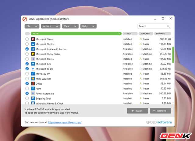Sort by the STORAGE column
Image resolution: width=195 pixels, height=141 pixels.
click(x=162, y=33)
